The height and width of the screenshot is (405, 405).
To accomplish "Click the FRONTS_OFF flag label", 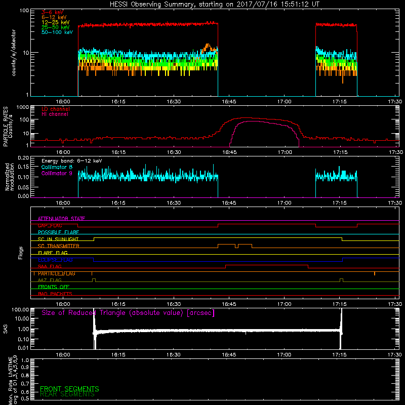I will pos(54,287).
